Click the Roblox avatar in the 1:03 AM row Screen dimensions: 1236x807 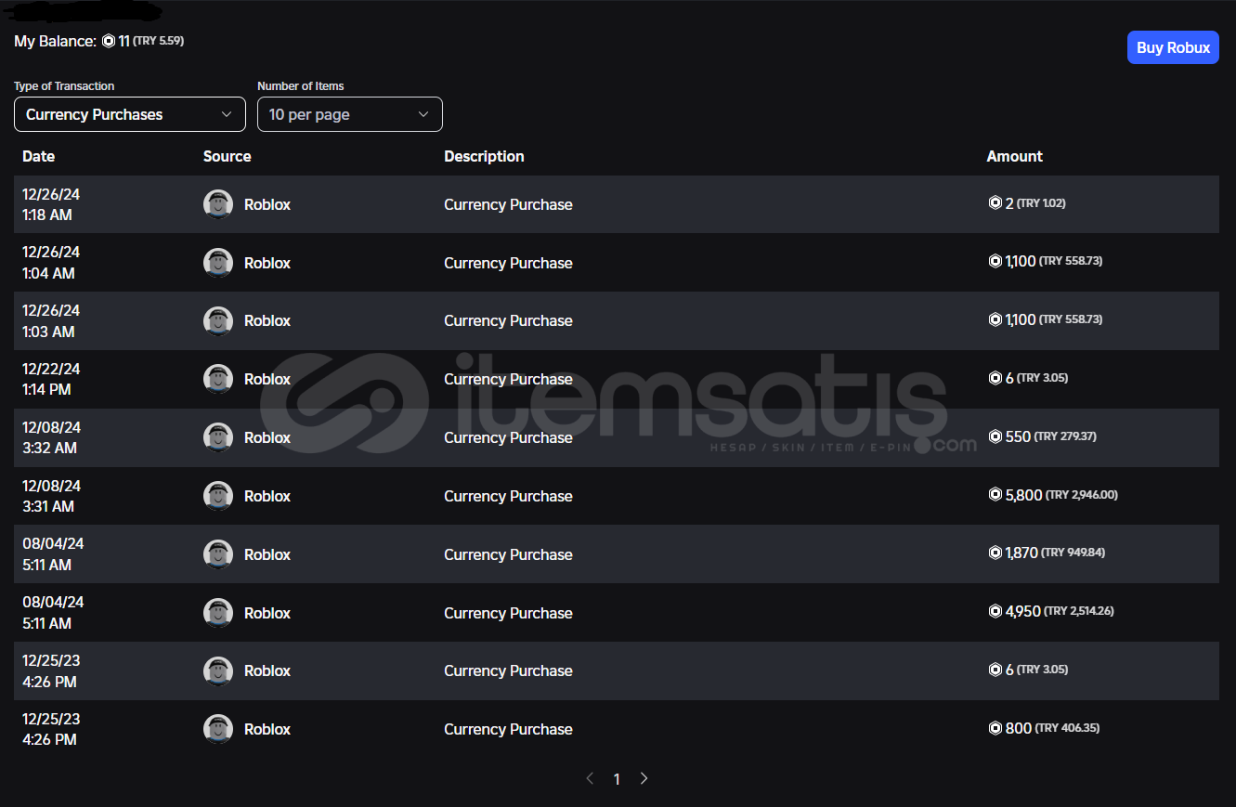pos(218,320)
